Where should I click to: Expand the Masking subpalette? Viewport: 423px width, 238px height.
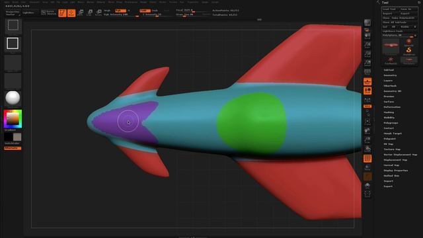click(389, 112)
